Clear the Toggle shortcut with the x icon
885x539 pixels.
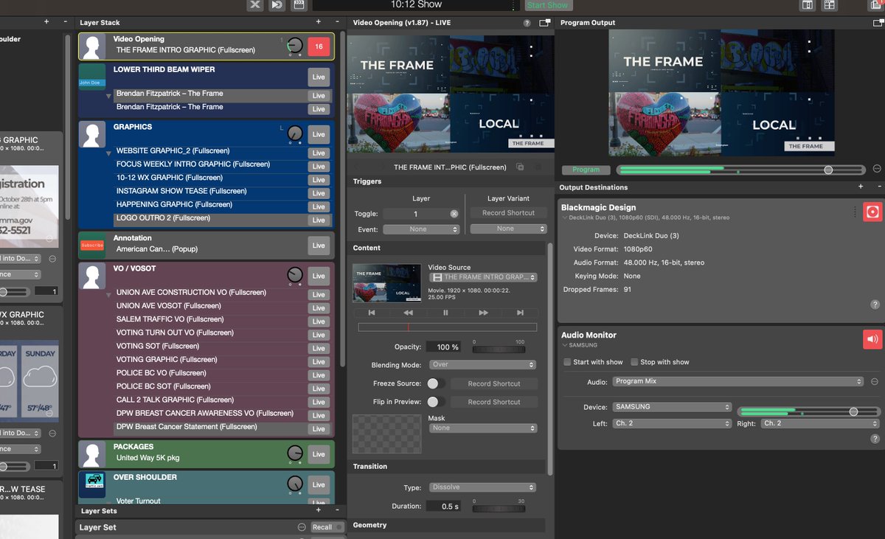click(454, 214)
